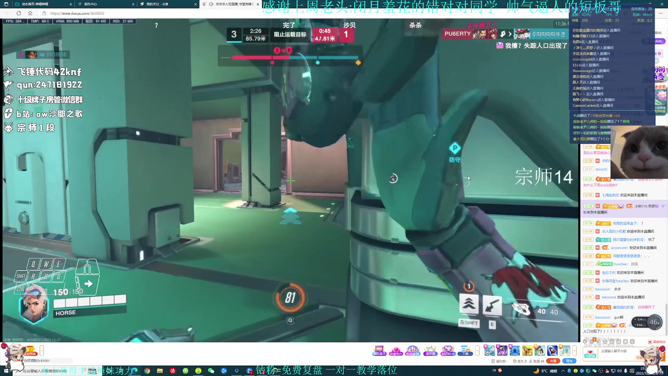Open the 钻石粉丝 icon

[x=448, y=351]
